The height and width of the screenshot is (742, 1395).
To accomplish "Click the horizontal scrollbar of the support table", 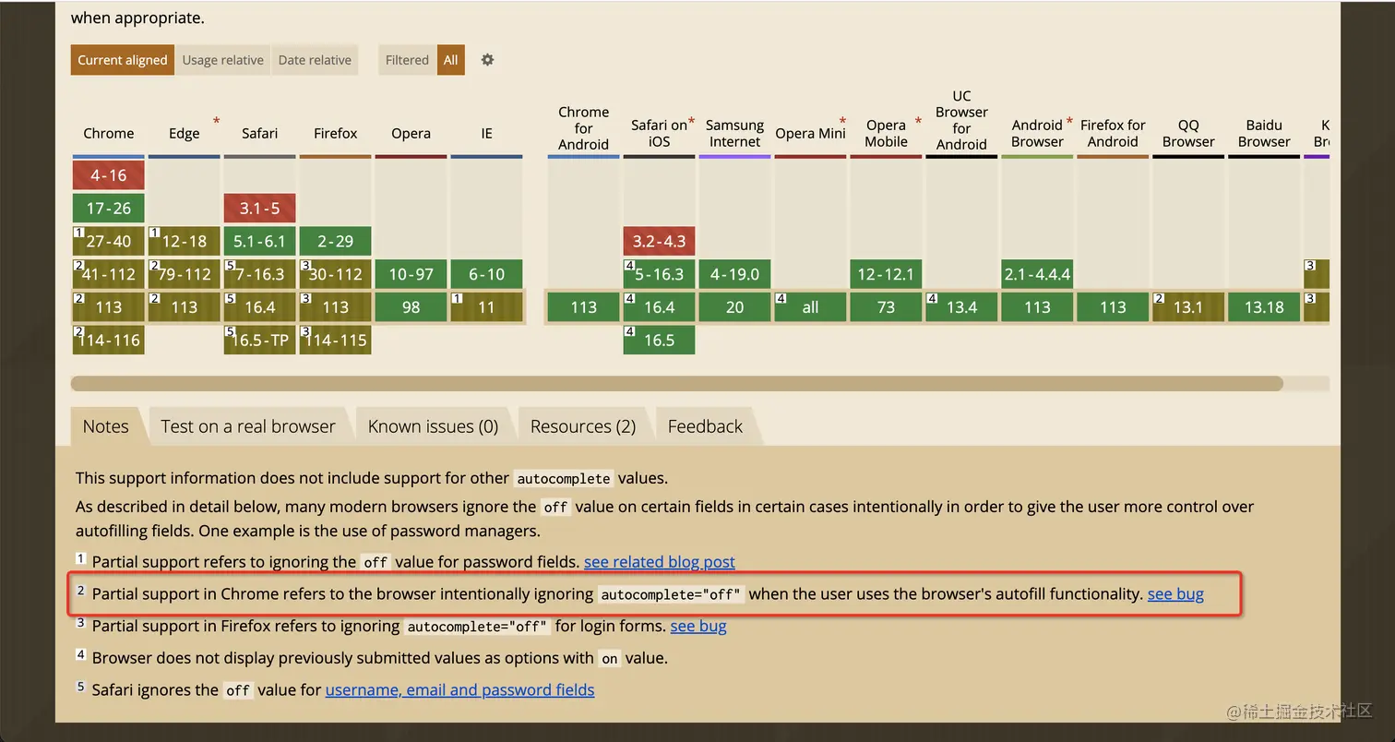I will [676, 383].
